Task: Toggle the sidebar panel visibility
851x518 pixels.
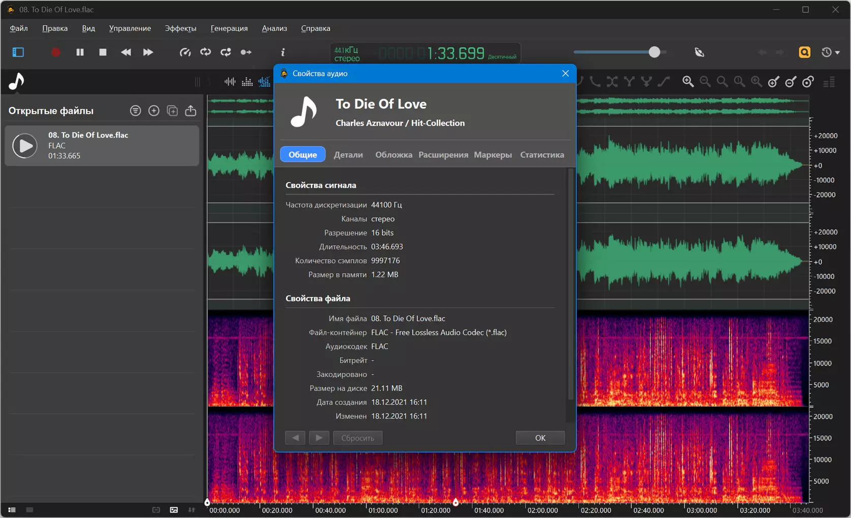Action: (18, 52)
